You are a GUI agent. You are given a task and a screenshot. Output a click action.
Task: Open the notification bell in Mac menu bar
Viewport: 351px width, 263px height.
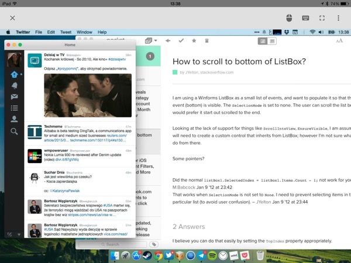[264, 32]
